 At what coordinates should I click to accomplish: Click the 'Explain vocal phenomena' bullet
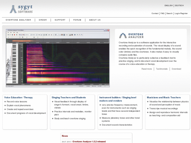pos(19,105)
